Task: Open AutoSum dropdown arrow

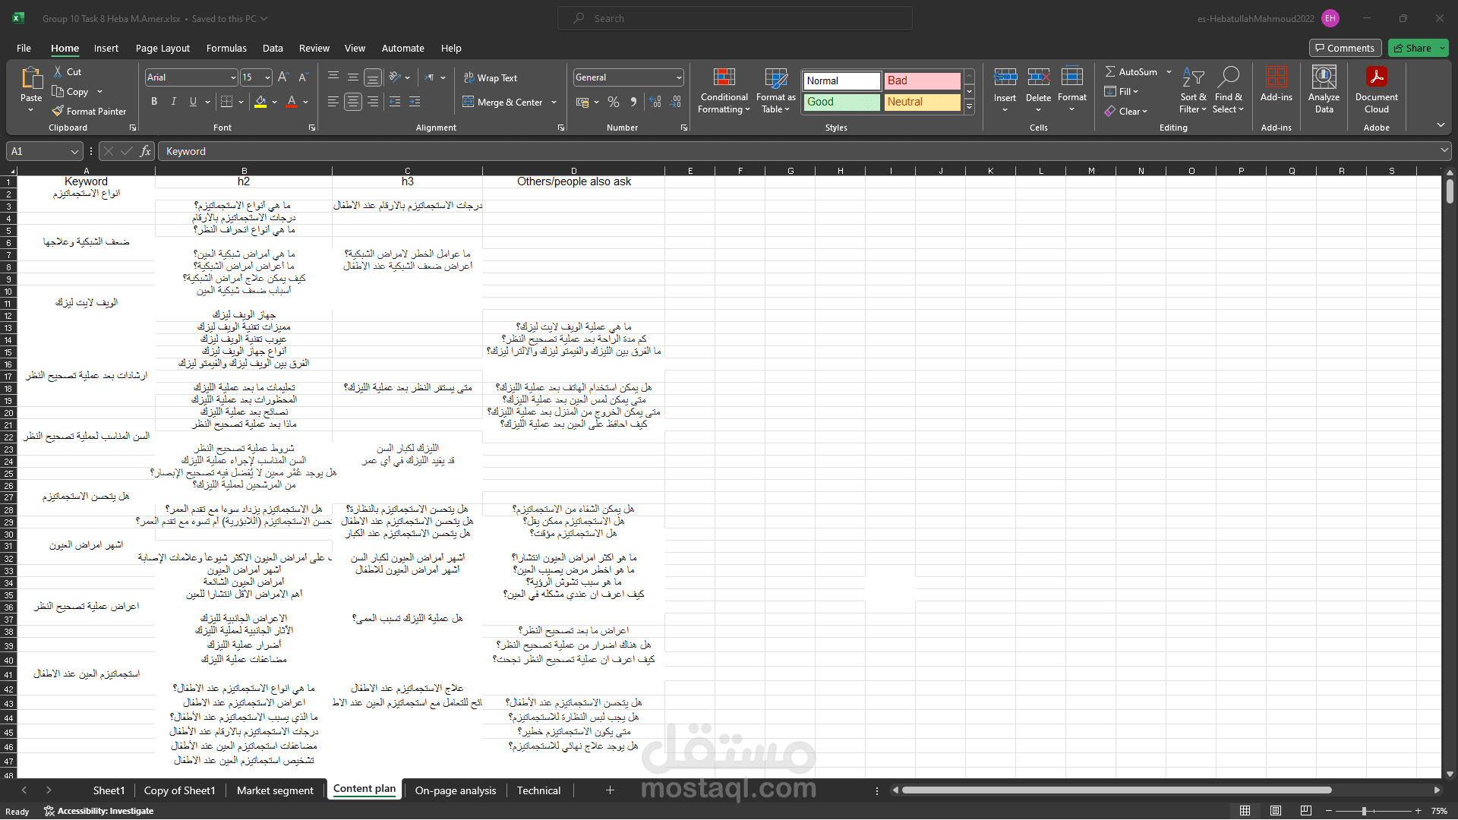Action: pos(1169,71)
